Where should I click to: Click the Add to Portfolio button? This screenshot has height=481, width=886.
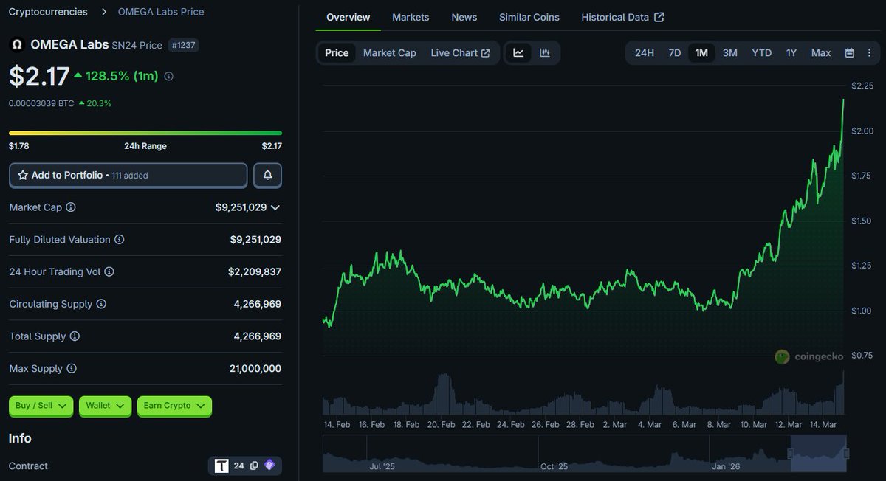(x=128, y=176)
